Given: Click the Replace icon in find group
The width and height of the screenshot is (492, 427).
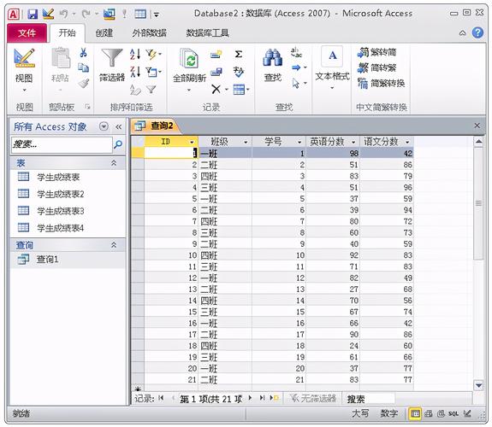Looking at the screenshot, I should tap(296, 52).
